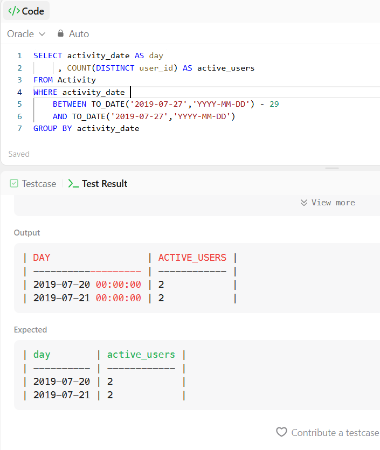Click the double-chevron icon on View more
The width and height of the screenshot is (380, 450).
(x=304, y=202)
